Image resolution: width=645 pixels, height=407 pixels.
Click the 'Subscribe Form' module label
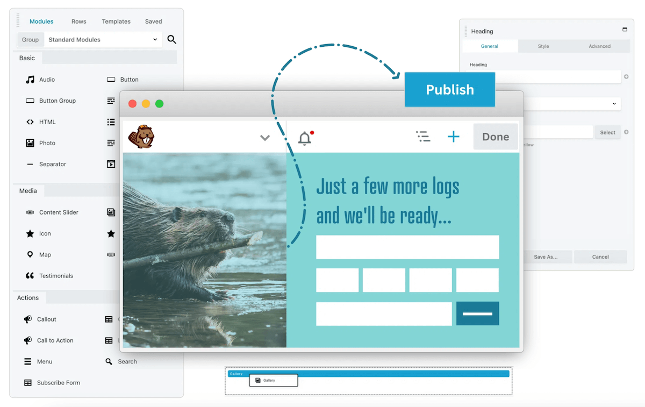coord(59,383)
